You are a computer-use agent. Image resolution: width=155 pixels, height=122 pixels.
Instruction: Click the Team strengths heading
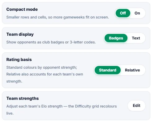click(23, 98)
